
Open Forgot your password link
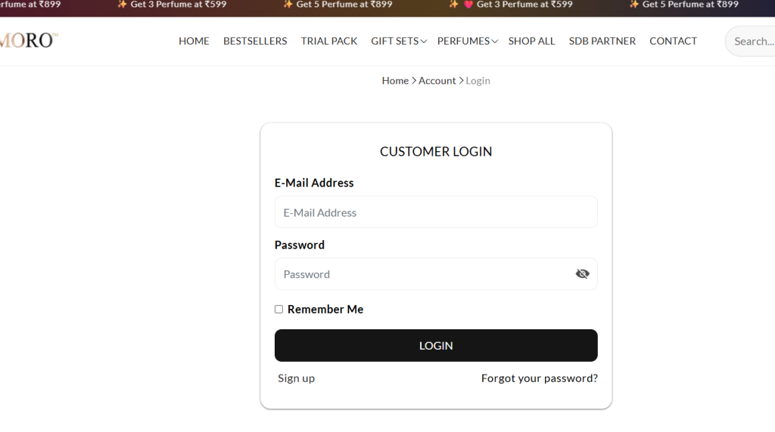pos(539,378)
